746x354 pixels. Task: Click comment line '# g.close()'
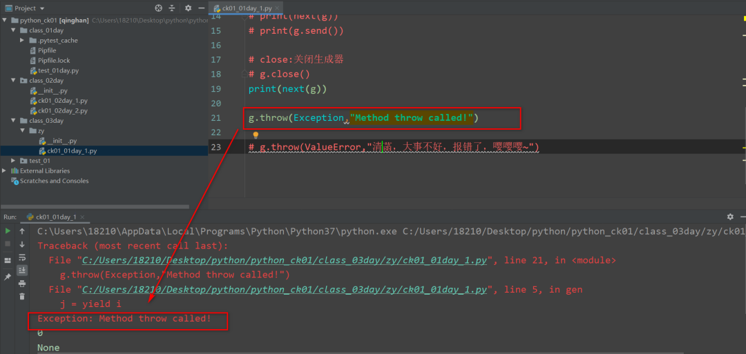279,74
